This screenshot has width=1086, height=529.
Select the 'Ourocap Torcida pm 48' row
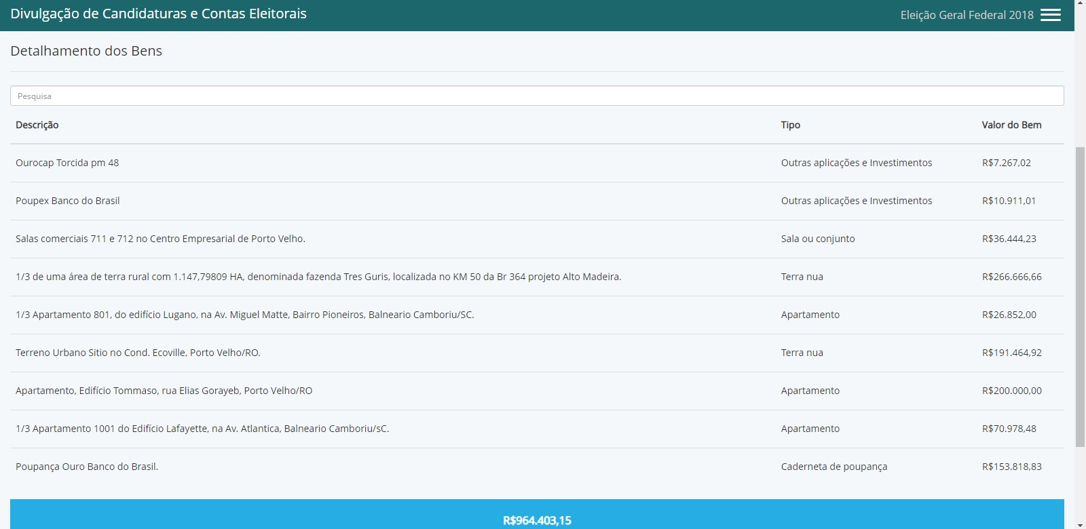pyautogui.click(x=67, y=163)
